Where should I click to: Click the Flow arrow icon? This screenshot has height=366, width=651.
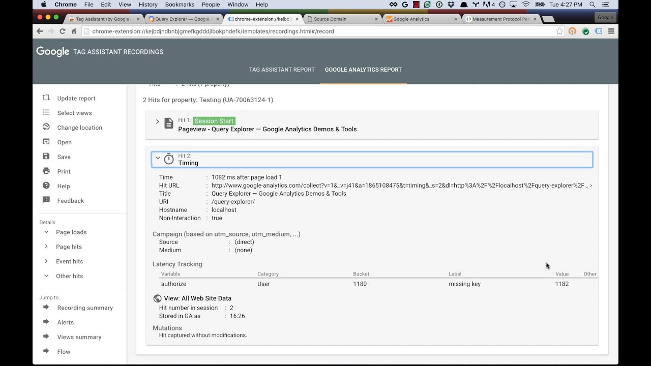pyautogui.click(x=46, y=351)
